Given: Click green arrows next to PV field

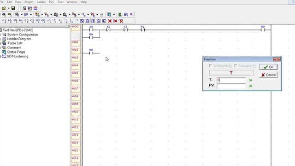Looking at the screenshot, I should click(x=251, y=86).
